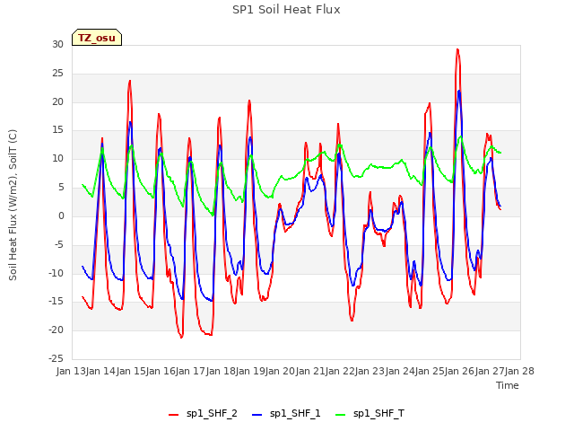
Task: Click the Jan 13 x-axis tick label
Action: pos(71,371)
